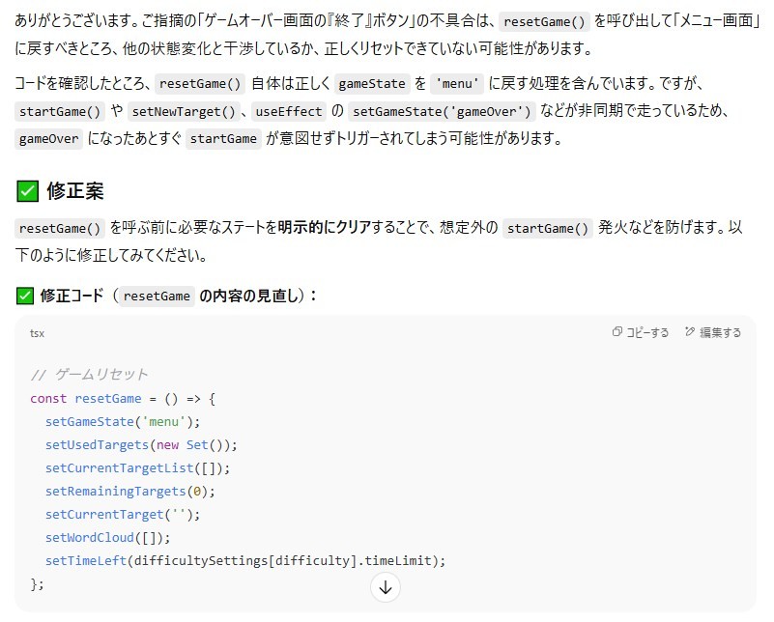Click the setRemainingTargets(0) code line

(x=130, y=491)
